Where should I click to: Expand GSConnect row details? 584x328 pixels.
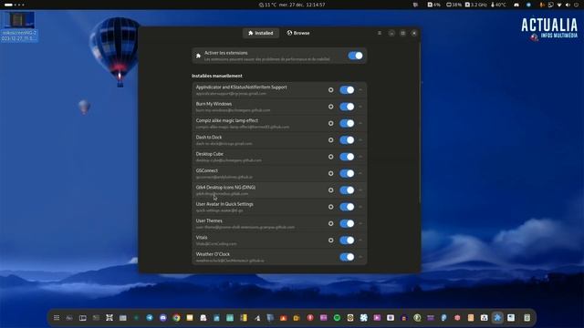point(360,174)
